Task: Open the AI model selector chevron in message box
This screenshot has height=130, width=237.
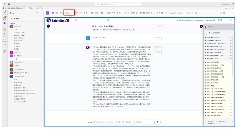Action: [88, 122]
